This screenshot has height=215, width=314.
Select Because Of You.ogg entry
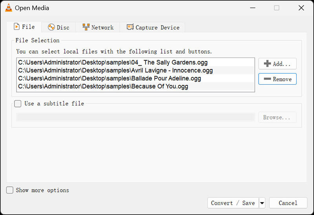click(x=135, y=86)
